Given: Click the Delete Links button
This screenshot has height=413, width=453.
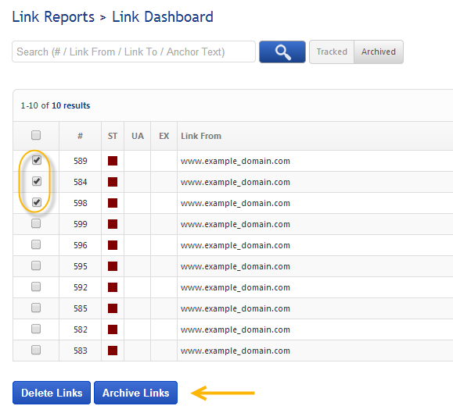Looking at the screenshot, I should 52,393.
